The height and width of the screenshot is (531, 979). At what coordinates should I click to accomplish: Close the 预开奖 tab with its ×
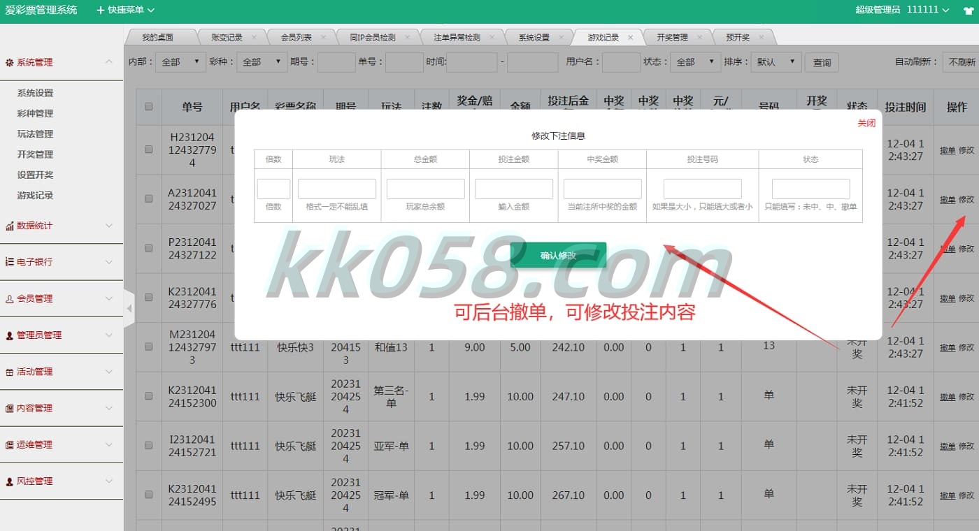(x=762, y=38)
